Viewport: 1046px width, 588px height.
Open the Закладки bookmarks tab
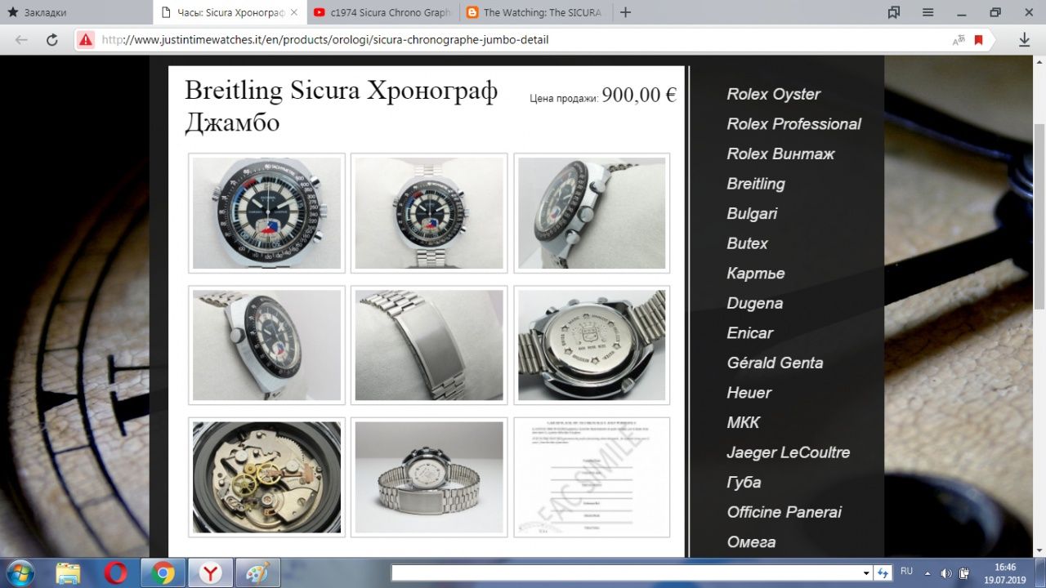click(74, 12)
